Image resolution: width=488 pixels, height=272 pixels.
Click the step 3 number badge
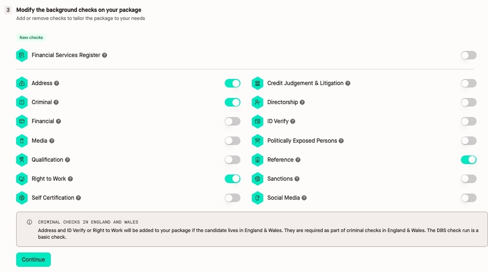pyautogui.click(x=8, y=10)
